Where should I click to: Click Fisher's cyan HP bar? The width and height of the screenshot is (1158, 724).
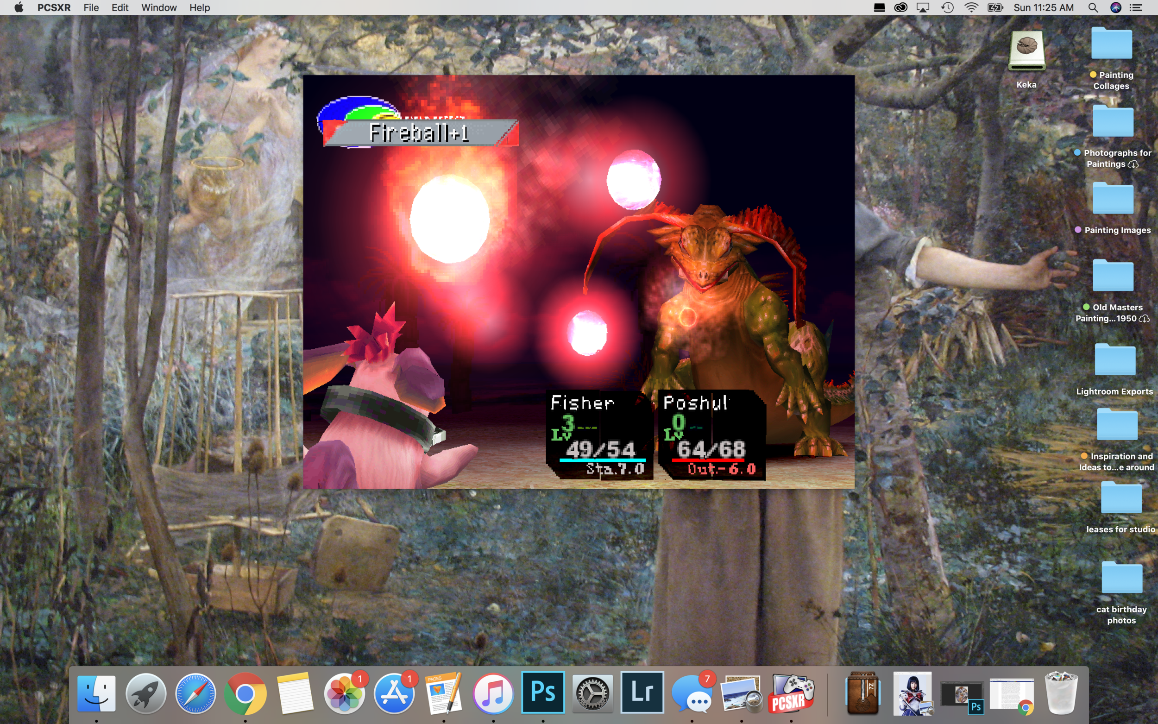(x=603, y=460)
